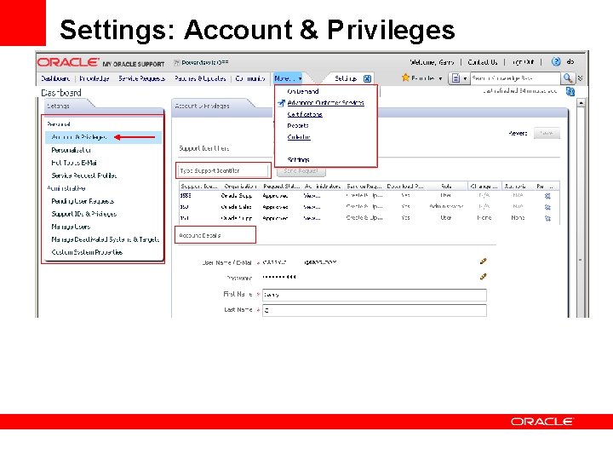This screenshot has width=613, height=460.
Task: Click the refresh icon beside last refreshed text
Action: click(x=570, y=91)
